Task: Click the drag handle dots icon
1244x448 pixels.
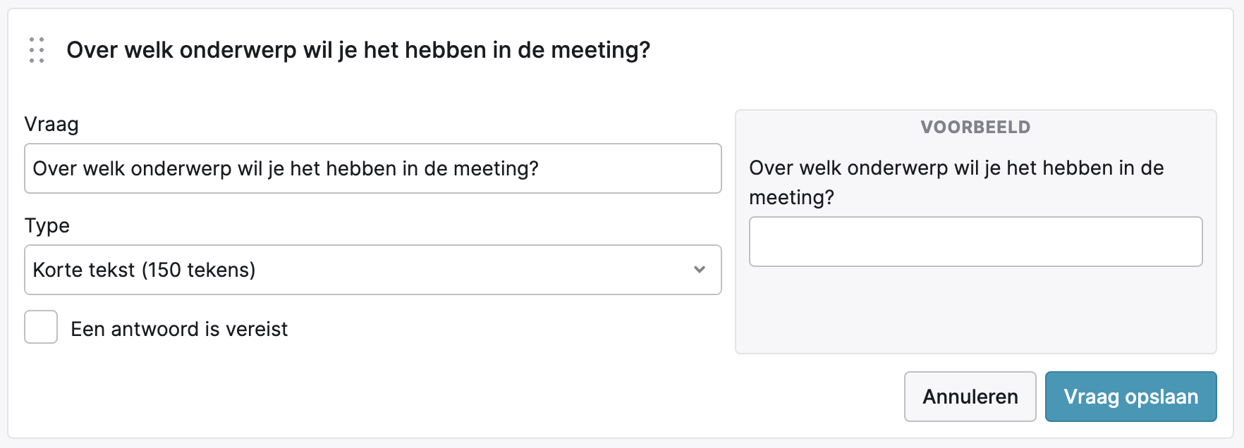Action: click(37, 50)
